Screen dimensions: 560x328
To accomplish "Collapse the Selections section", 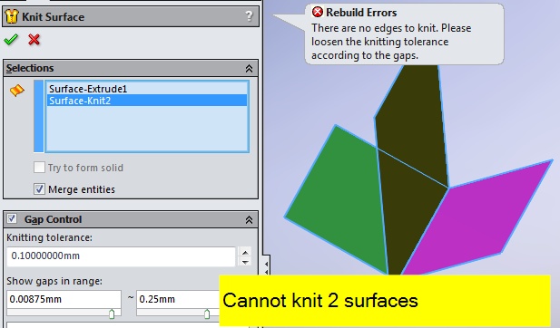I will [x=249, y=69].
